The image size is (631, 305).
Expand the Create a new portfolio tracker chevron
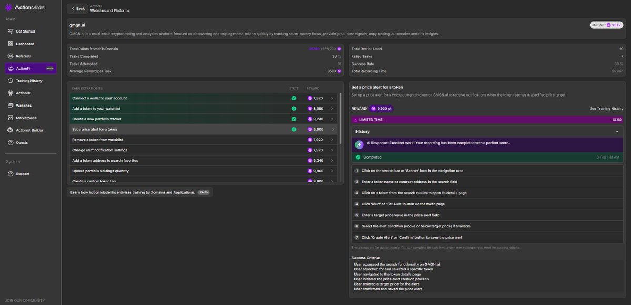coord(332,119)
